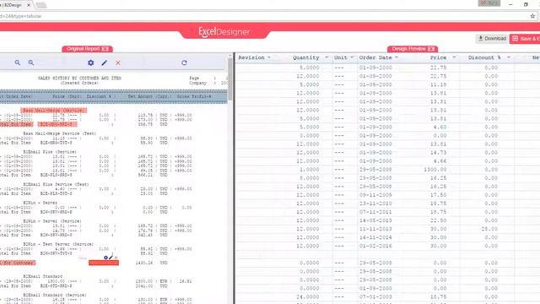Viewport: 540px width, 304px height.
Task: Open Price column filter dropdown
Action: click(454, 57)
